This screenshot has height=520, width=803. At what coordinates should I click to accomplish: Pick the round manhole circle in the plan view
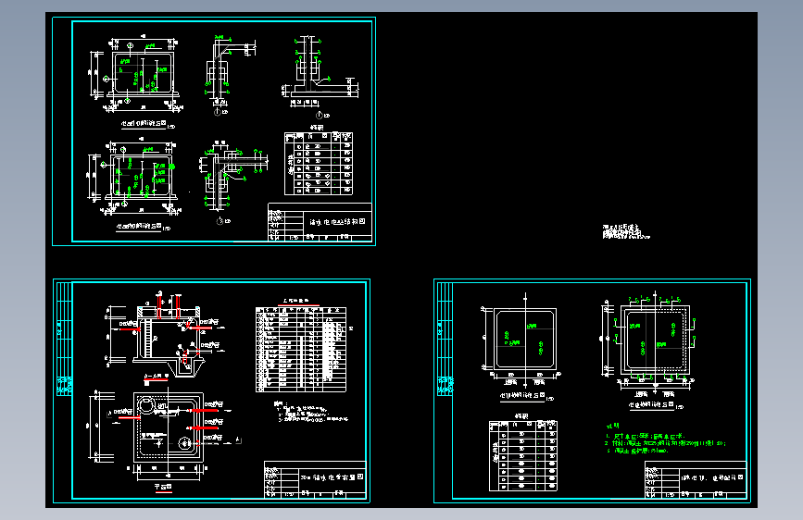[x=146, y=405]
